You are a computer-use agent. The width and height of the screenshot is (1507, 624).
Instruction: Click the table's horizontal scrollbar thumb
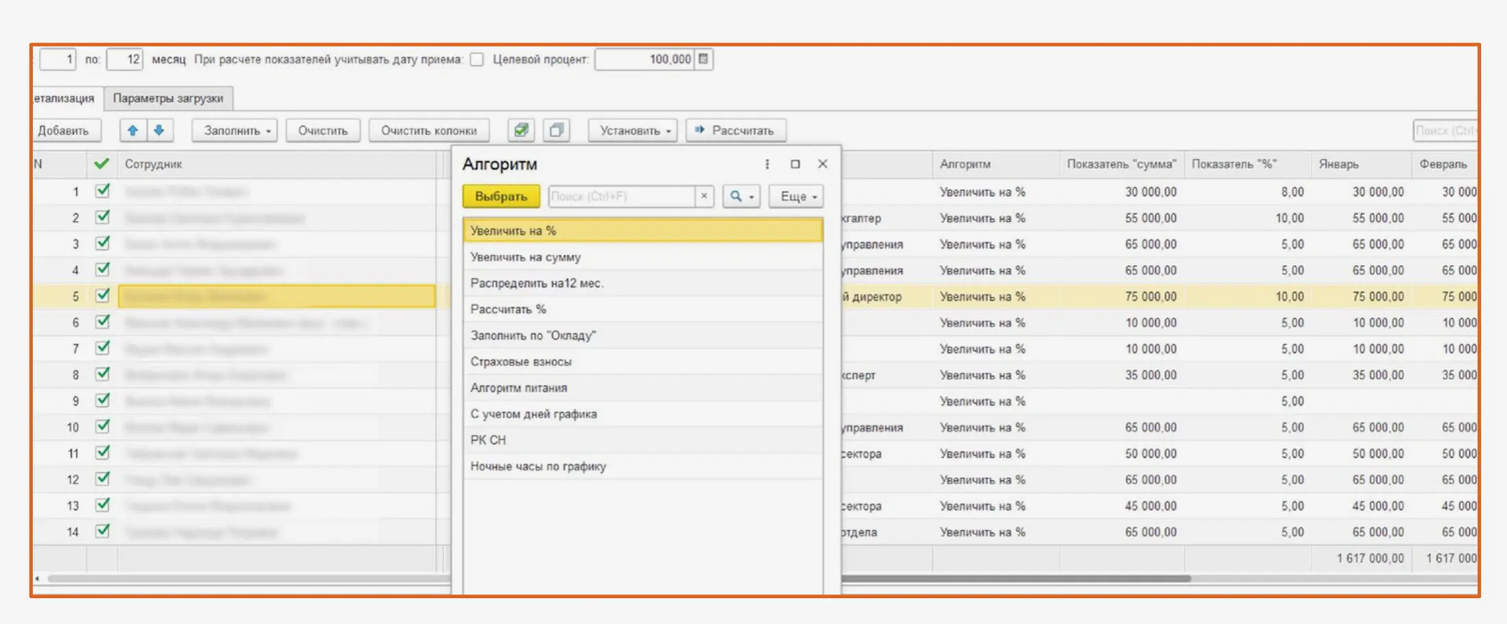pos(1015,579)
